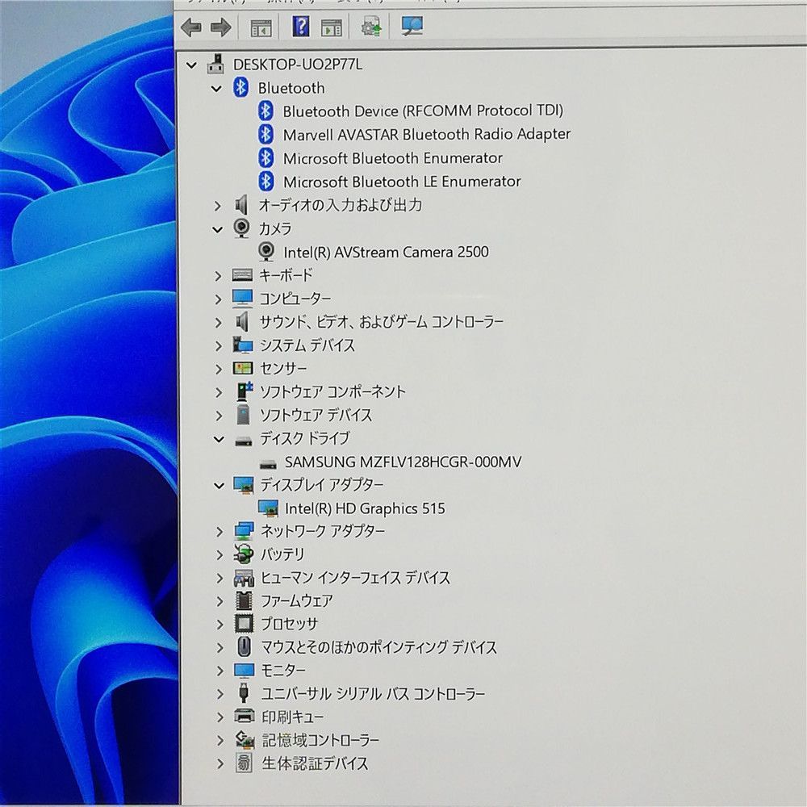The height and width of the screenshot is (807, 807).
Task: Select Intel(R) AVStream Camera 2500
Action: [386, 252]
